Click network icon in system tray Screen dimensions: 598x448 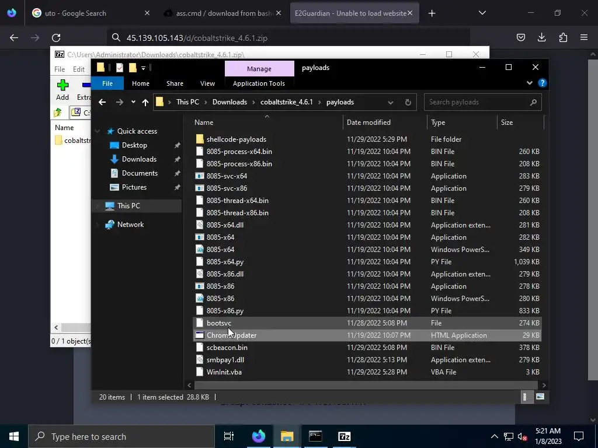tap(508, 436)
